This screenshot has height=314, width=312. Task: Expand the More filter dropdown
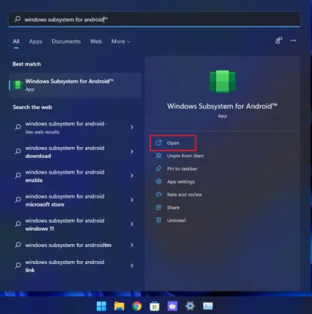point(120,41)
